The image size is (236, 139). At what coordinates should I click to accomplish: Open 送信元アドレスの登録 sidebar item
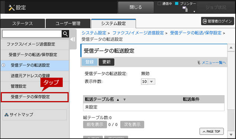[35, 76]
